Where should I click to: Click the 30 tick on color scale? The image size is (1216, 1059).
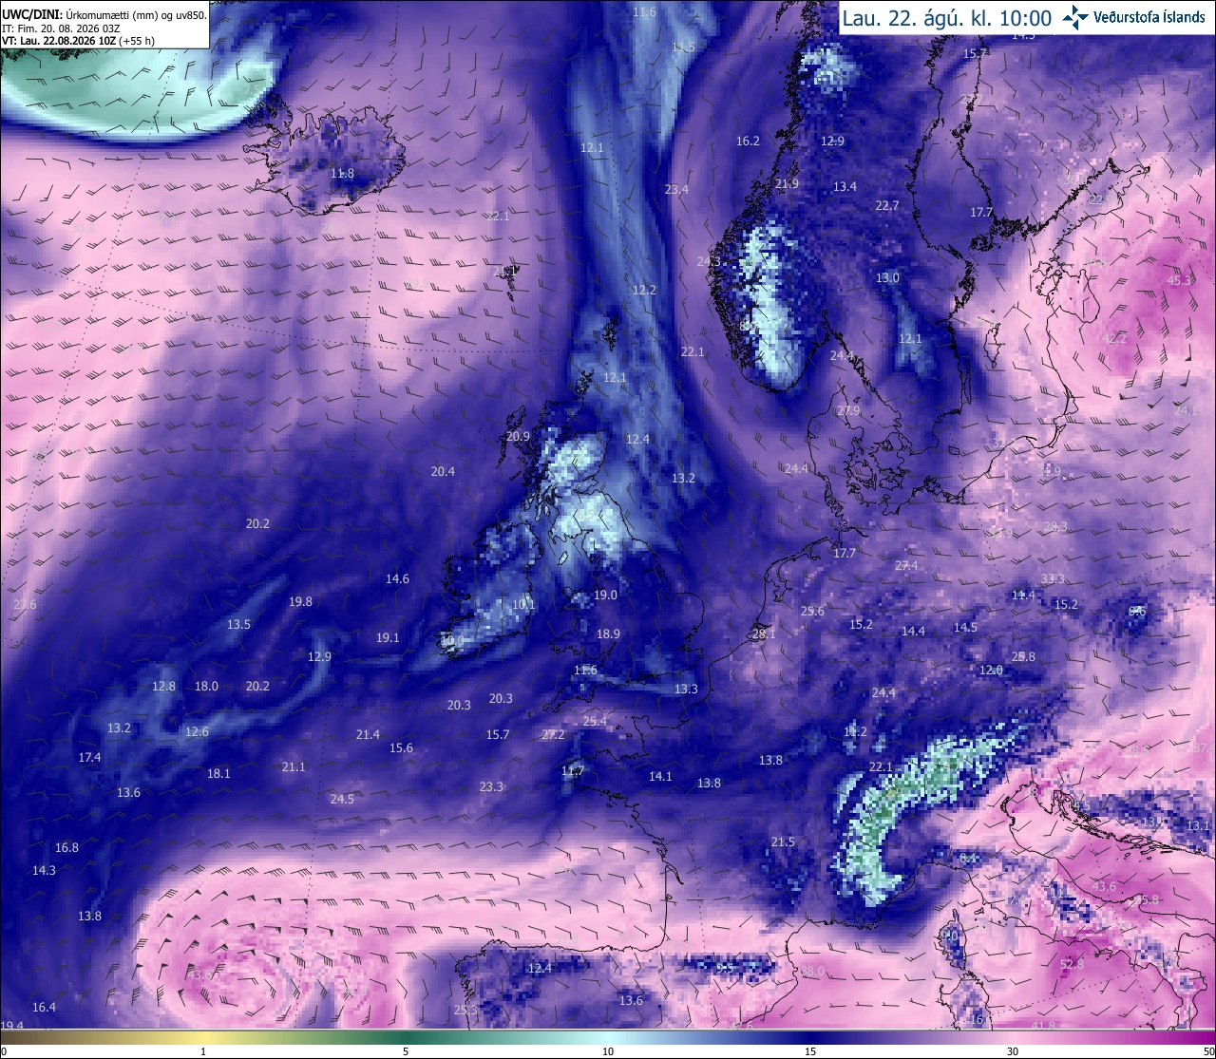tap(1013, 1051)
